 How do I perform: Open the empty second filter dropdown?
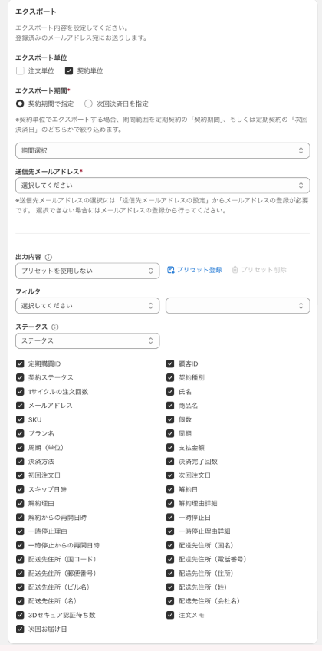point(238,306)
